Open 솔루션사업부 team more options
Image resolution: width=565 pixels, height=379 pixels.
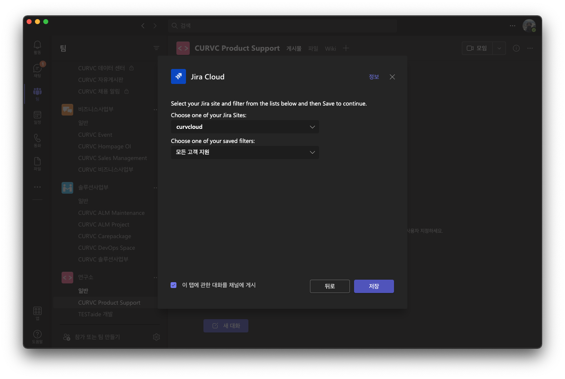coord(155,187)
